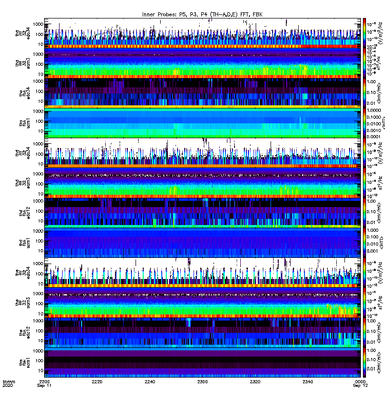Click inside the the fbk edc12 spectrogram

202,333
